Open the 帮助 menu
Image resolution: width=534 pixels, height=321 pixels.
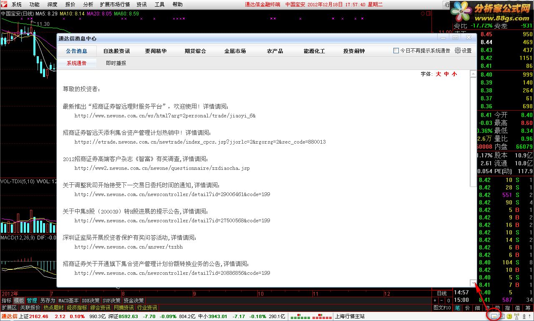coord(177,5)
